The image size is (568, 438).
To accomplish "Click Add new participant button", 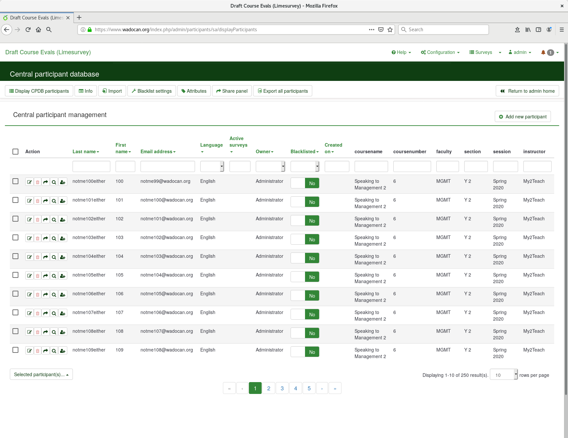I will click(523, 117).
